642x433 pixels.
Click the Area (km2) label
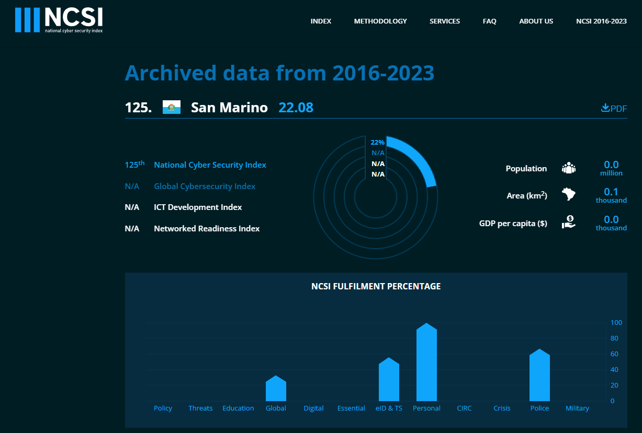527,195
